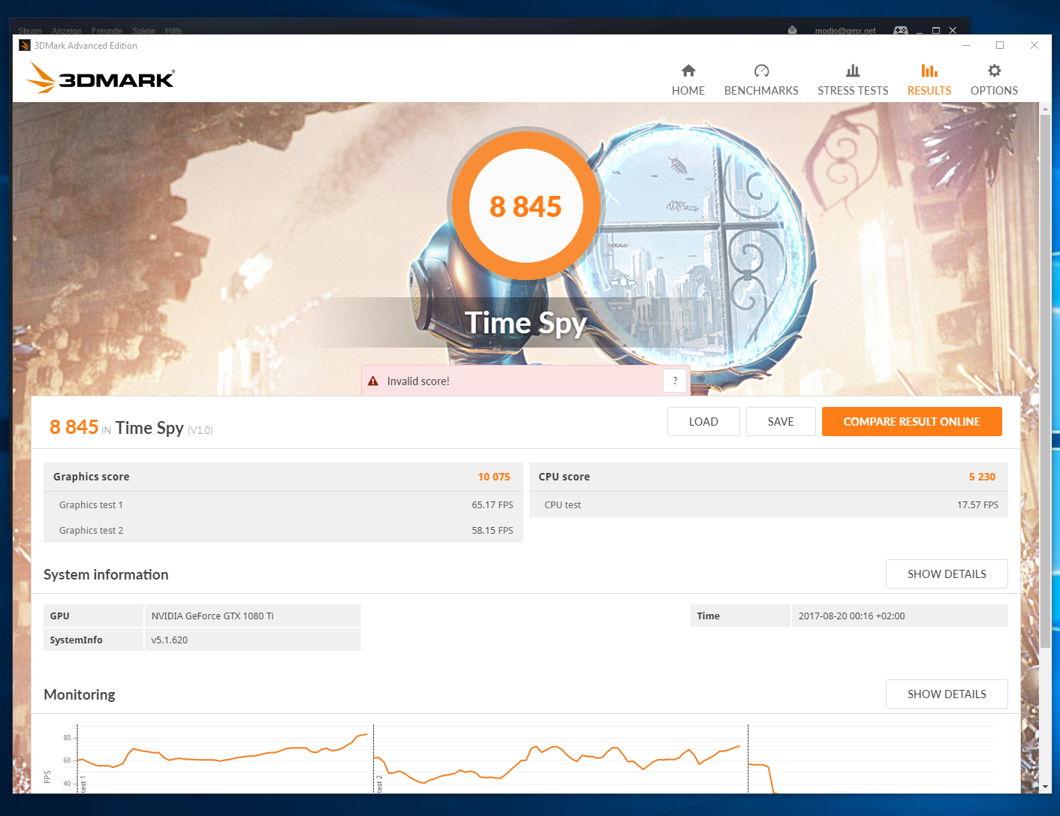Click notification icon in the Steam window
This screenshot has width=1060, height=816.
[x=792, y=30]
